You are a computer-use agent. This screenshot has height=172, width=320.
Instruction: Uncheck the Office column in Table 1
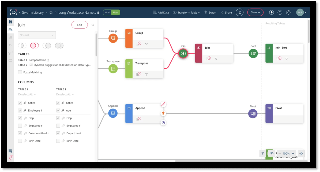pos(20,103)
